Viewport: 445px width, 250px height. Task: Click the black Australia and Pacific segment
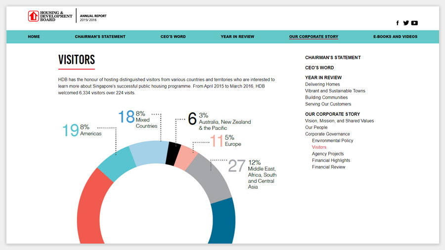click(173, 154)
